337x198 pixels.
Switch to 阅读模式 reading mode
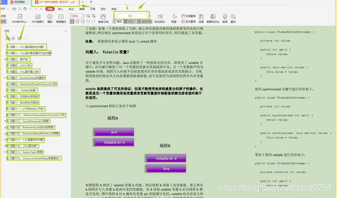(61, 18)
